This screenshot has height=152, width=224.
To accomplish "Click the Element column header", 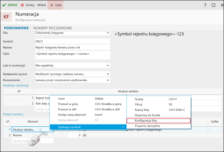I will pos(33,122).
